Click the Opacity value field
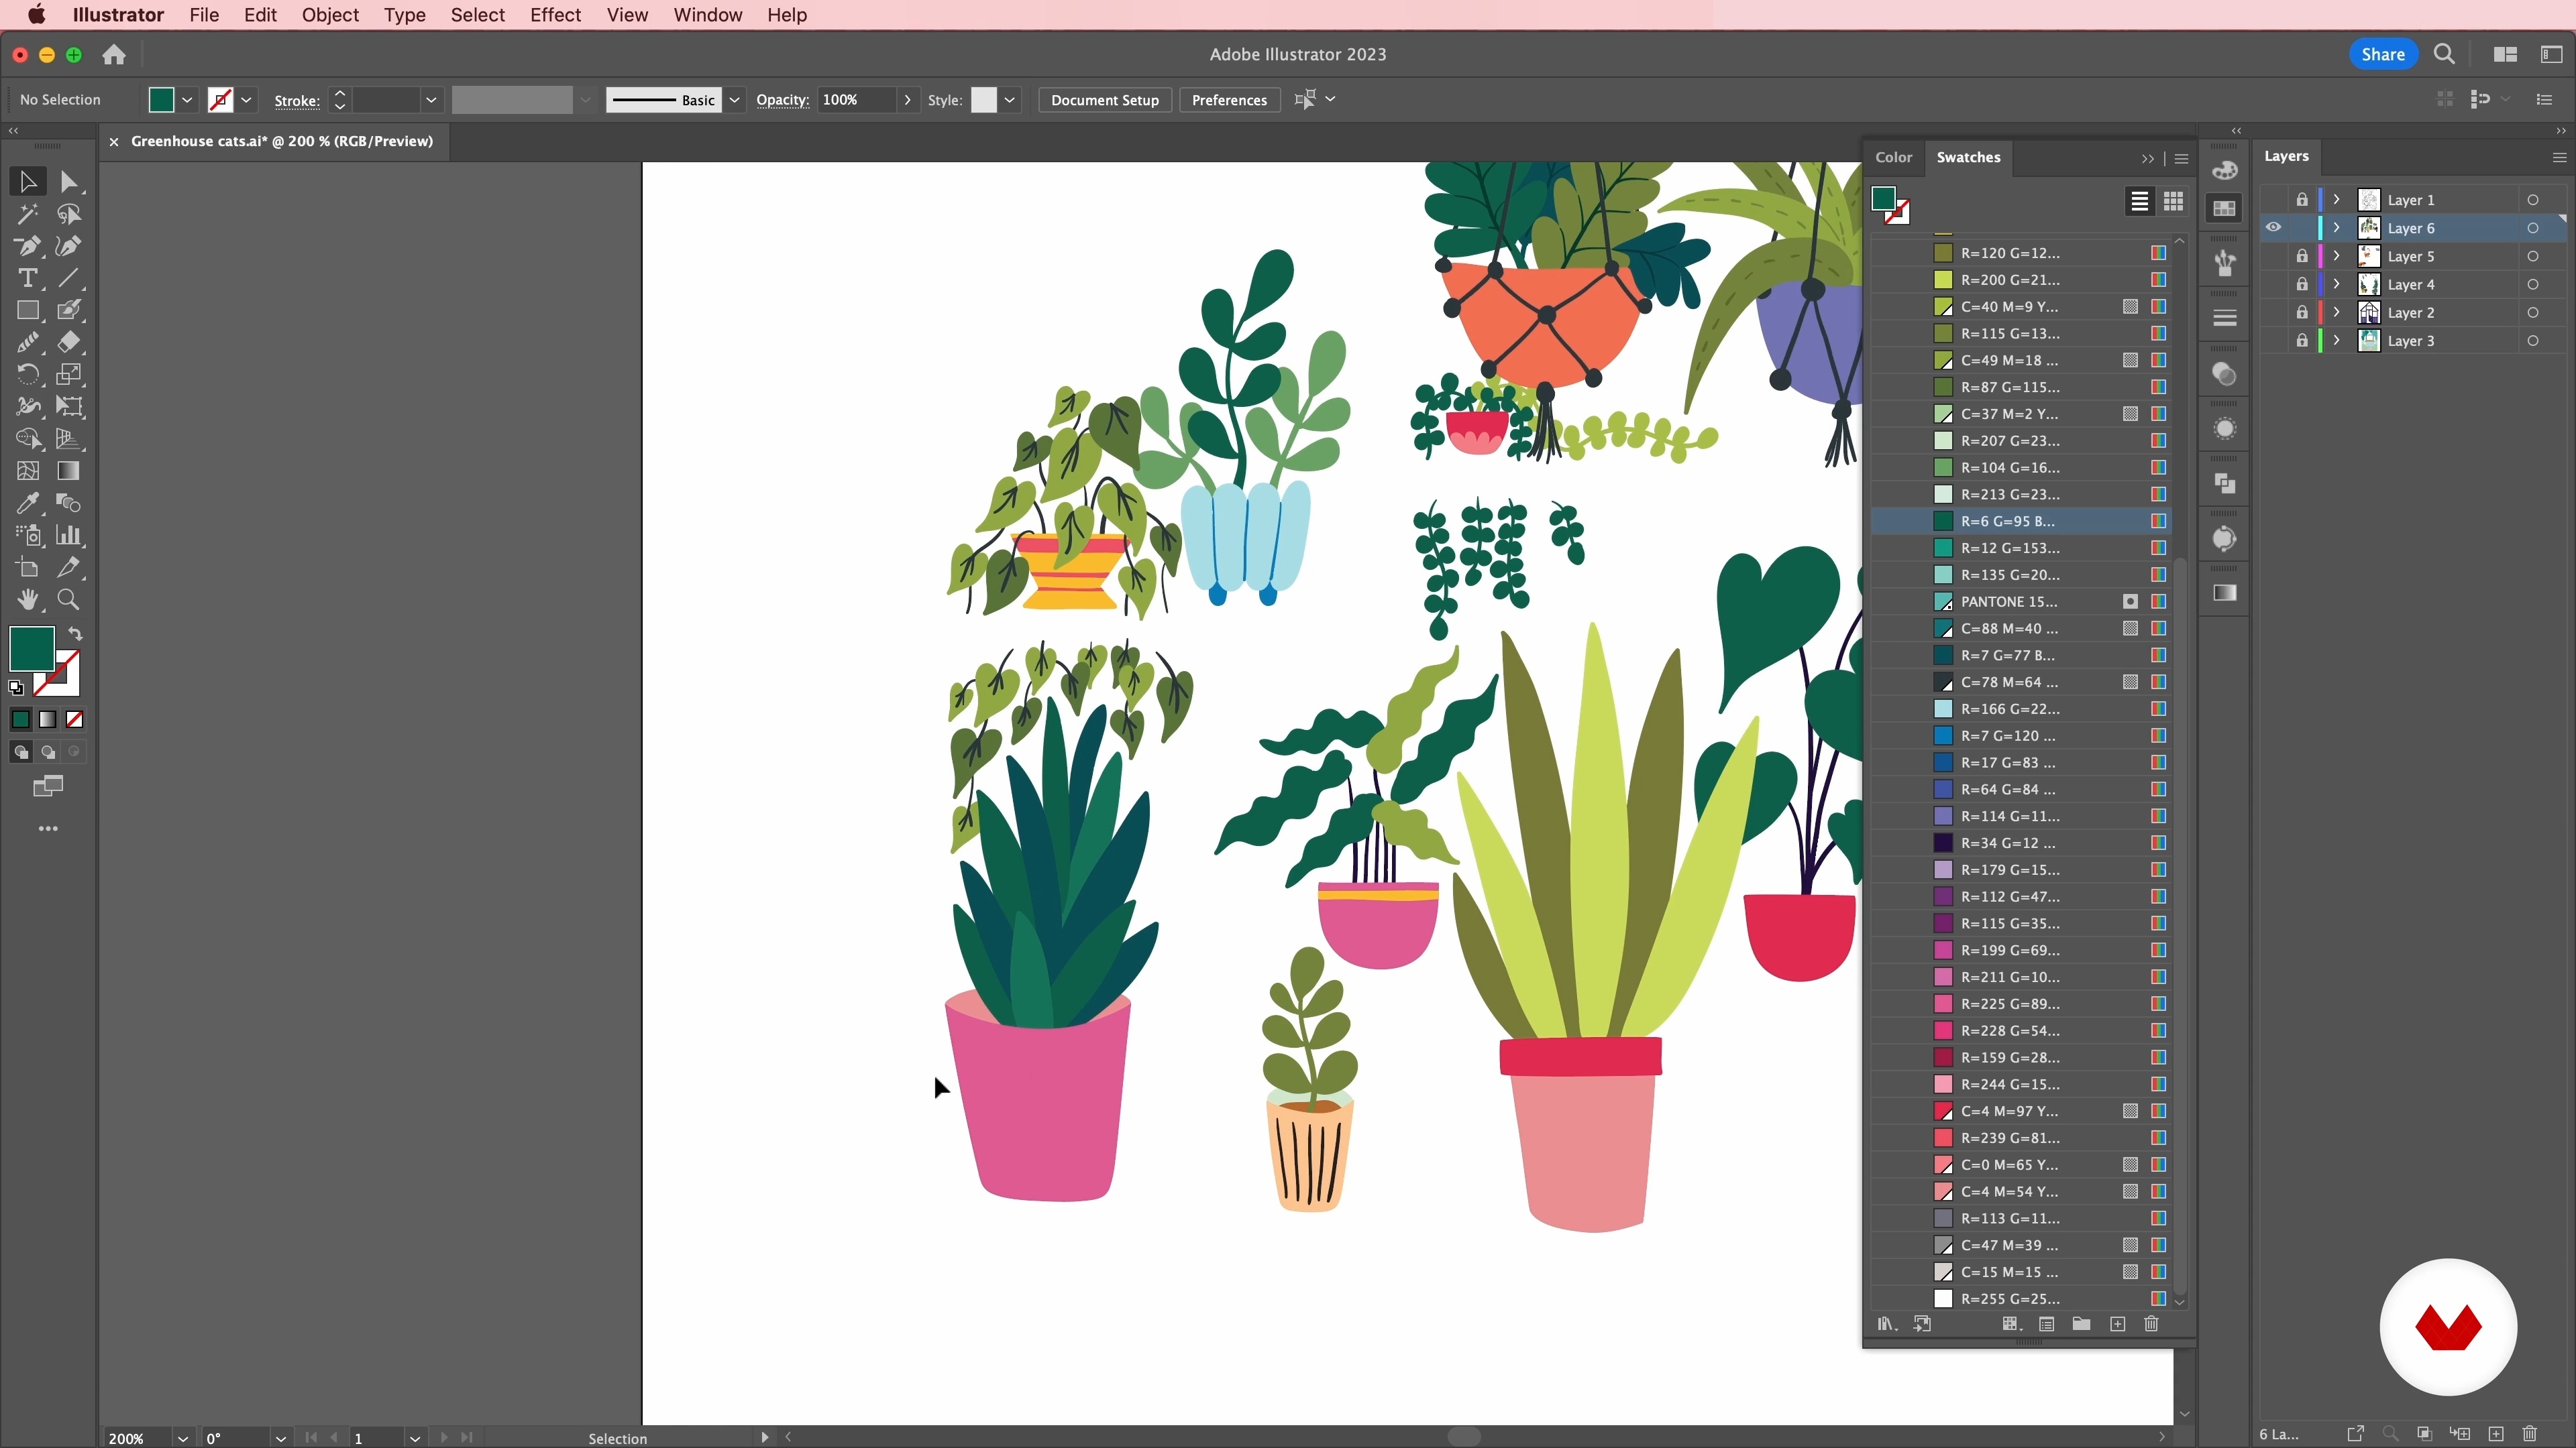 [856, 100]
